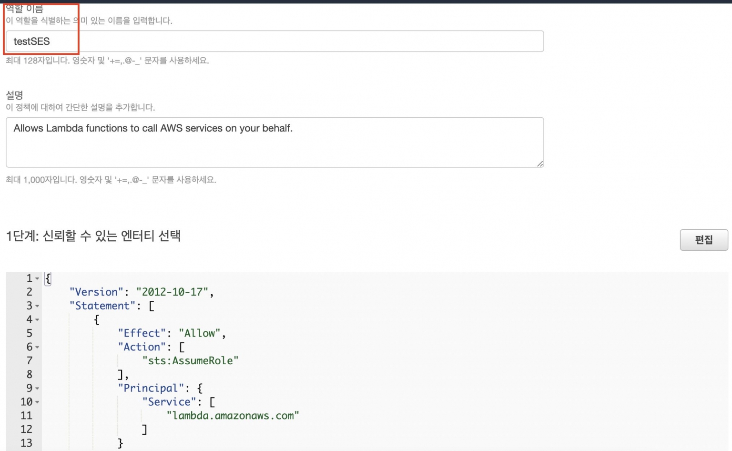
Task: Click the textarea resize handle
Action: tap(540, 164)
